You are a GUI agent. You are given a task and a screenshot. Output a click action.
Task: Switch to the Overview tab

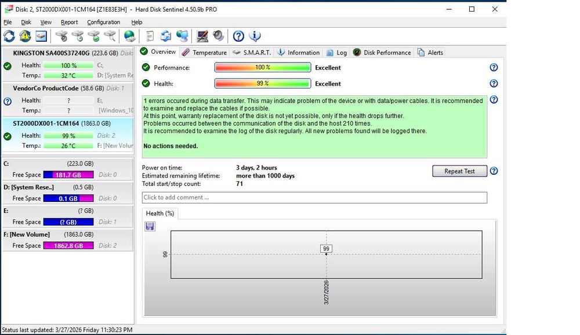[158, 51]
